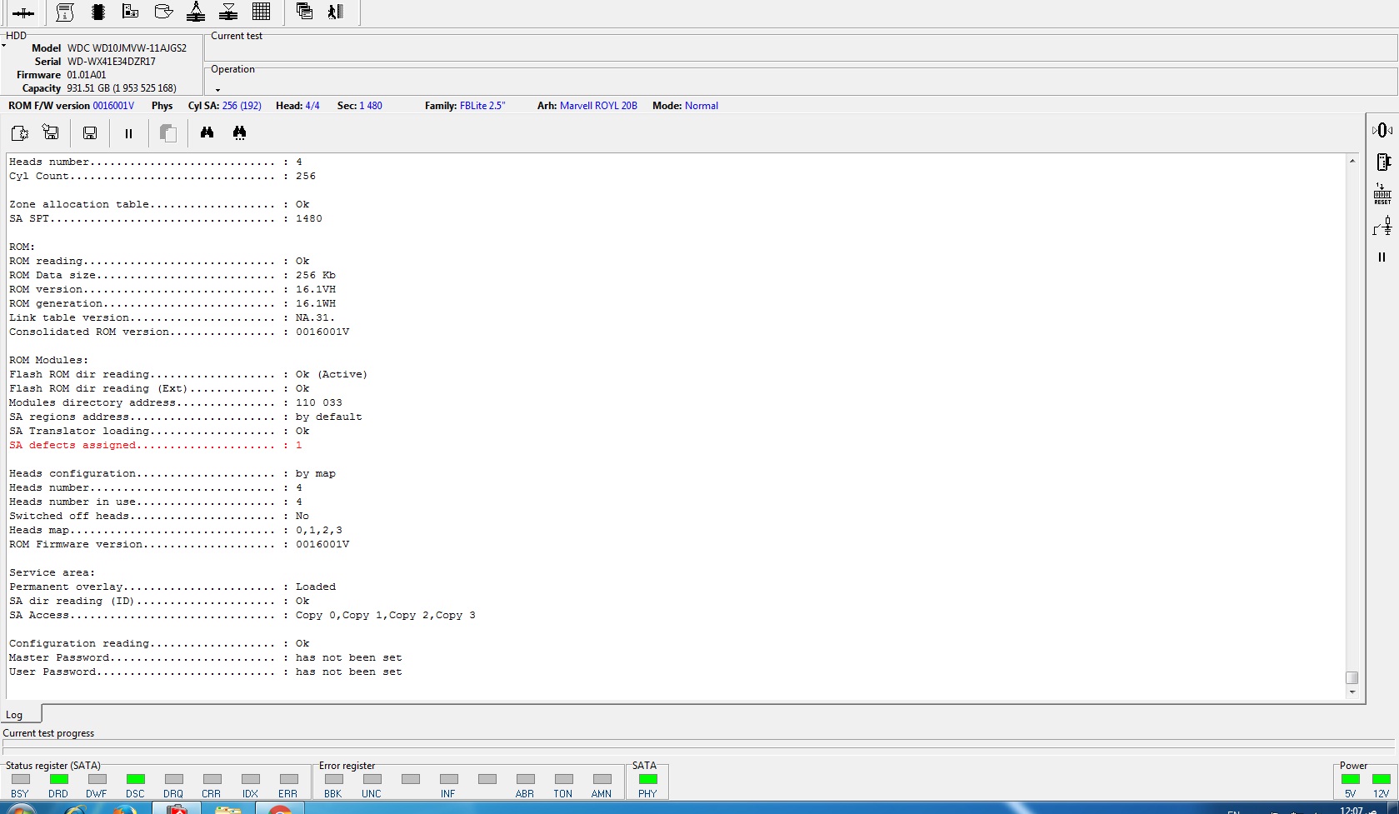Image resolution: width=1399 pixels, height=814 pixels.
Task: Click the binoculars find icon
Action: (x=207, y=132)
